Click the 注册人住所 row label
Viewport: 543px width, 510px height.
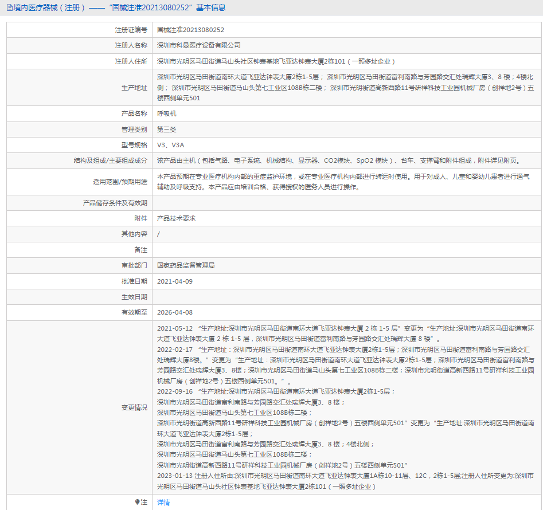pos(130,61)
